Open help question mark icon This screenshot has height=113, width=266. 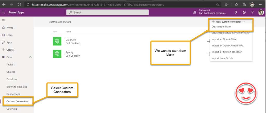click(252, 12)
